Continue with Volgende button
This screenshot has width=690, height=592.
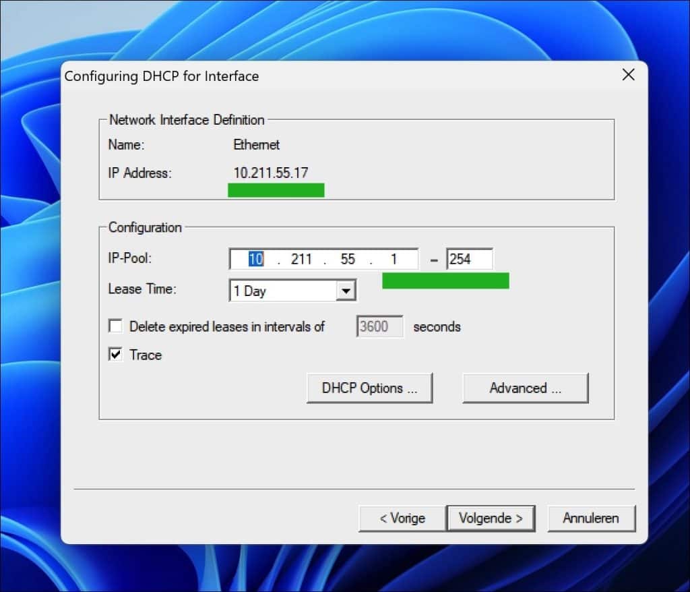[491, 519]
